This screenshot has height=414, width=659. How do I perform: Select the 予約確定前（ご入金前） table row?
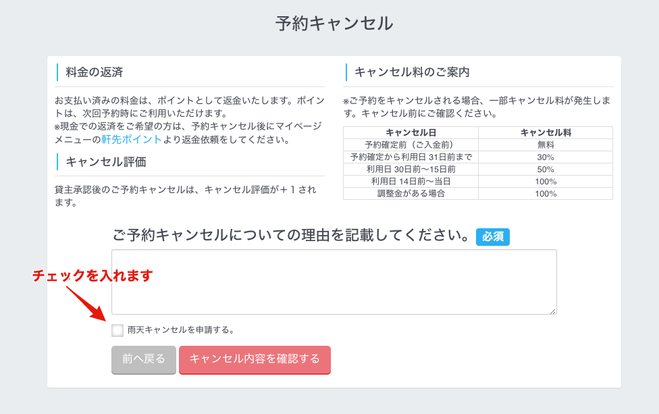(478, 145)
